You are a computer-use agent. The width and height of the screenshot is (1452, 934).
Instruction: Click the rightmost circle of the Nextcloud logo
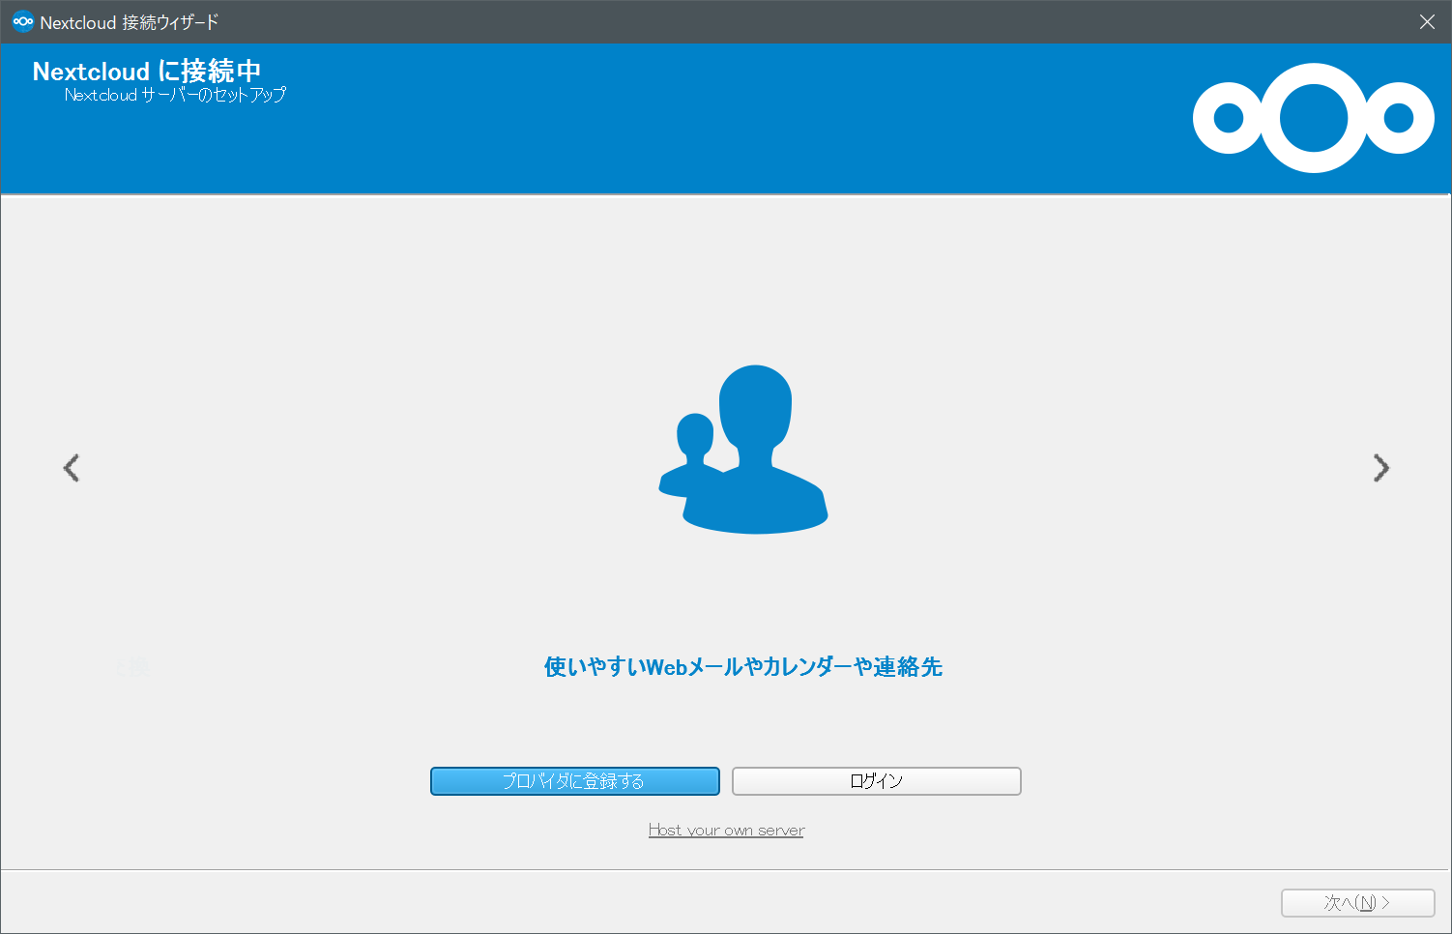1399,117
